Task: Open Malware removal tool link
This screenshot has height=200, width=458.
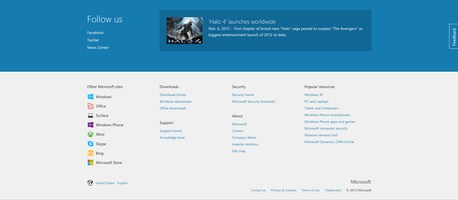Action: tap(321, 135)
